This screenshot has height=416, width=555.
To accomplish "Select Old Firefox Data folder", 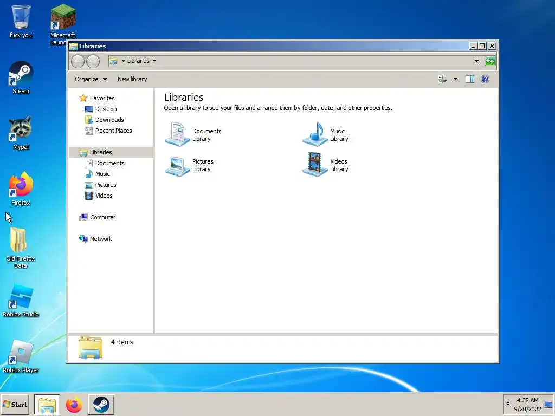I will (x=21, y=248).
